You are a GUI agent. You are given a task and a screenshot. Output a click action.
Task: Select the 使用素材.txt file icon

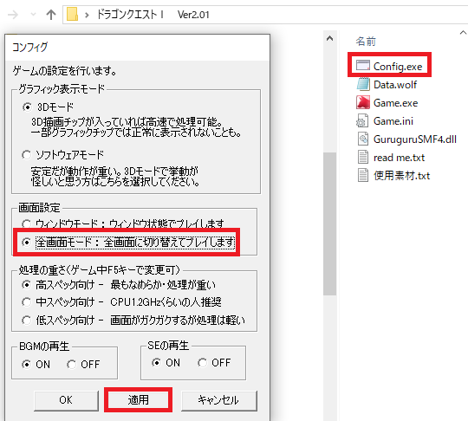[x=363, y=176]
